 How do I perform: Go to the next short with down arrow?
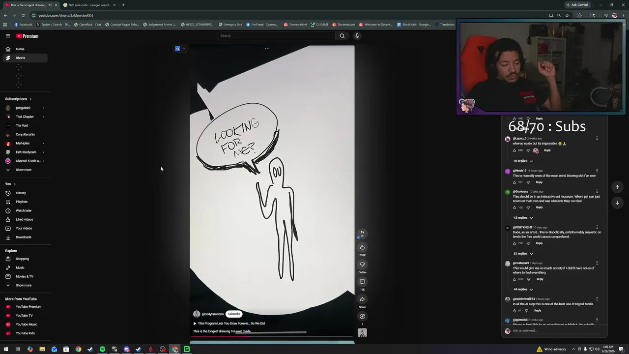click(x=617, y=203)
